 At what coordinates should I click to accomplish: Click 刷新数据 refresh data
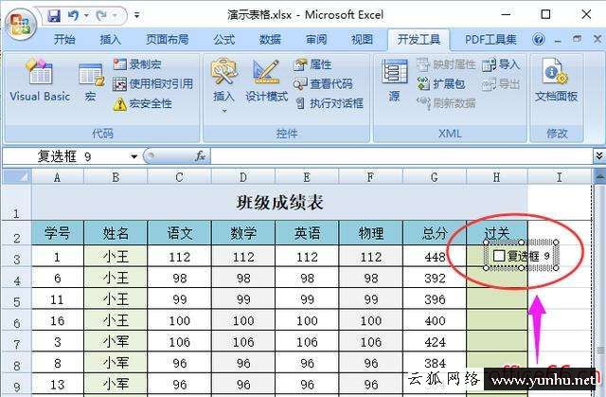coord(446,103)
